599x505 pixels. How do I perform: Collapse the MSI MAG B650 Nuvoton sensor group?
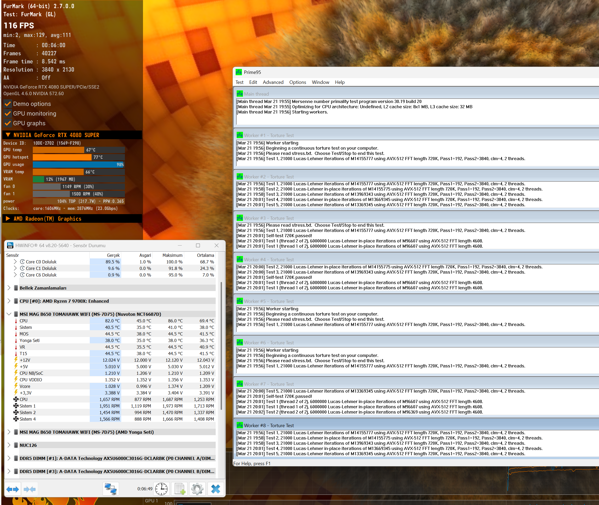pyautogui.click(x=9, y=314)
